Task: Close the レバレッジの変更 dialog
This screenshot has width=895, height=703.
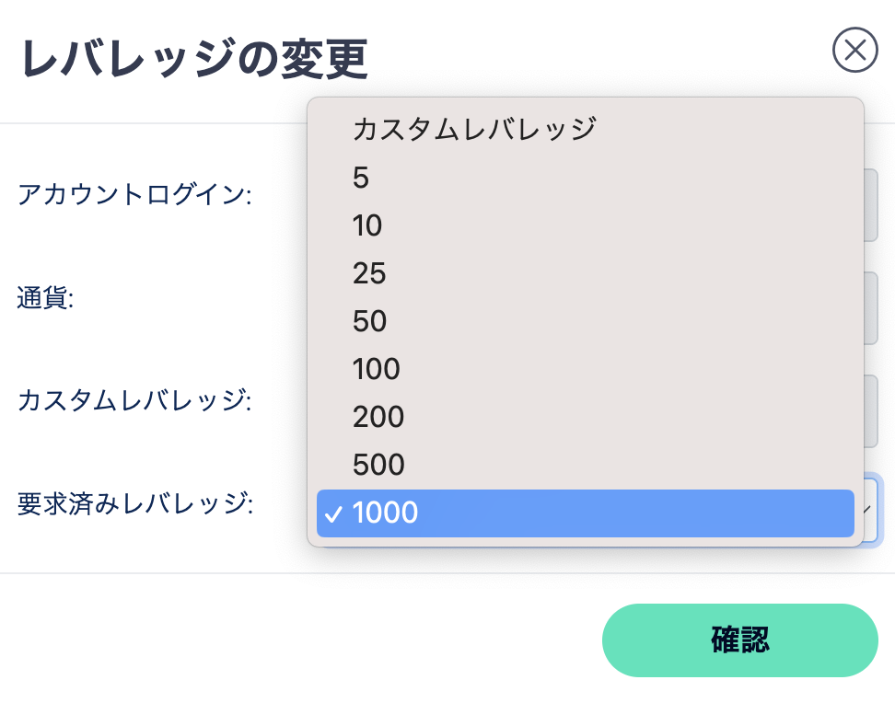Action: [854, 50]
